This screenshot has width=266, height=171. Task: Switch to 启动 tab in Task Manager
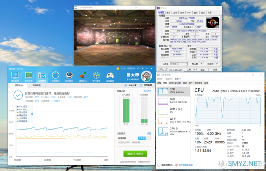pos(185,83)
